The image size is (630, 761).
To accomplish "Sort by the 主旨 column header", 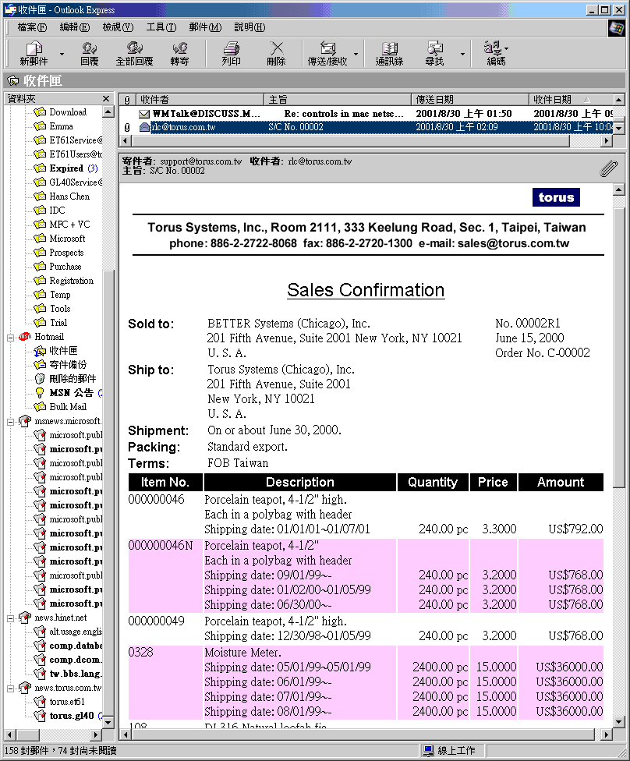I will point(338,100).
